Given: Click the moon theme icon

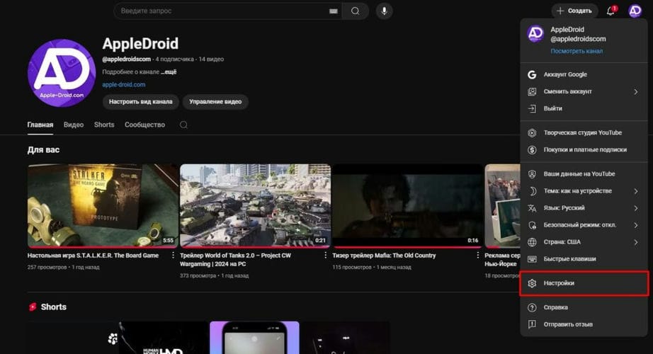Looking at the screenshot, I should (x=532, y=191).
